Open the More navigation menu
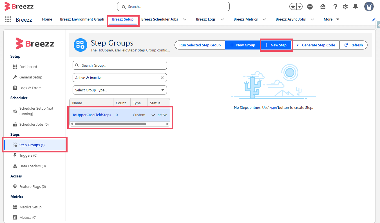The height and width of the screenshot is (223, 380). (x=331, y=19)
